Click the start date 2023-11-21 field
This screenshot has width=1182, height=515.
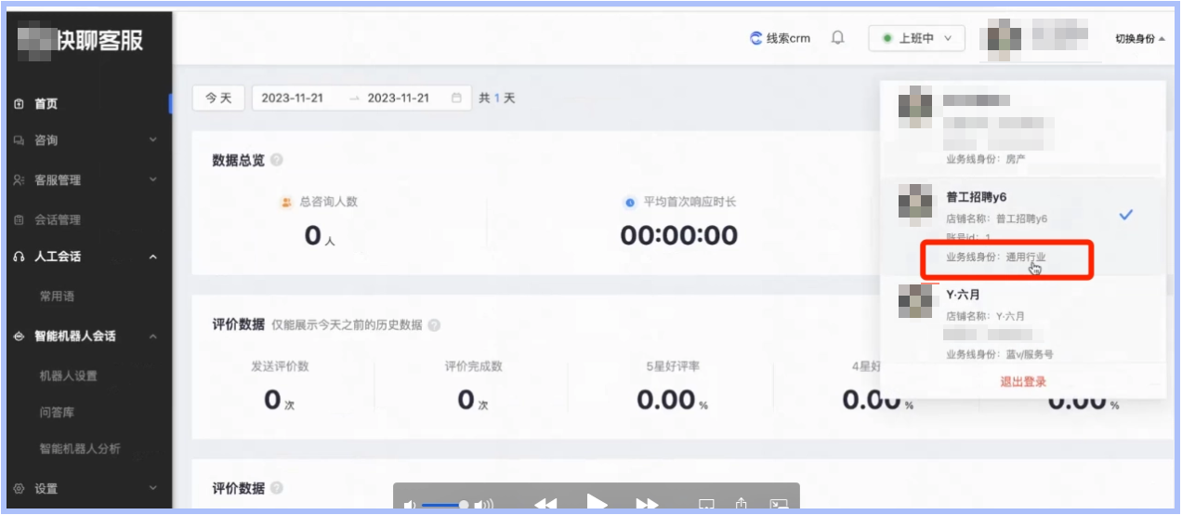[x=293, y=98]
